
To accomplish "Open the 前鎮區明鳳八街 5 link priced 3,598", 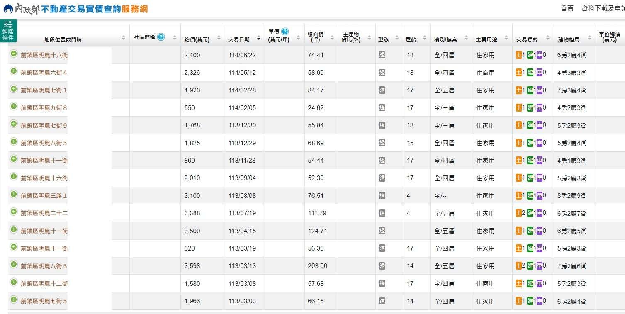I will [x=44, y=266].
